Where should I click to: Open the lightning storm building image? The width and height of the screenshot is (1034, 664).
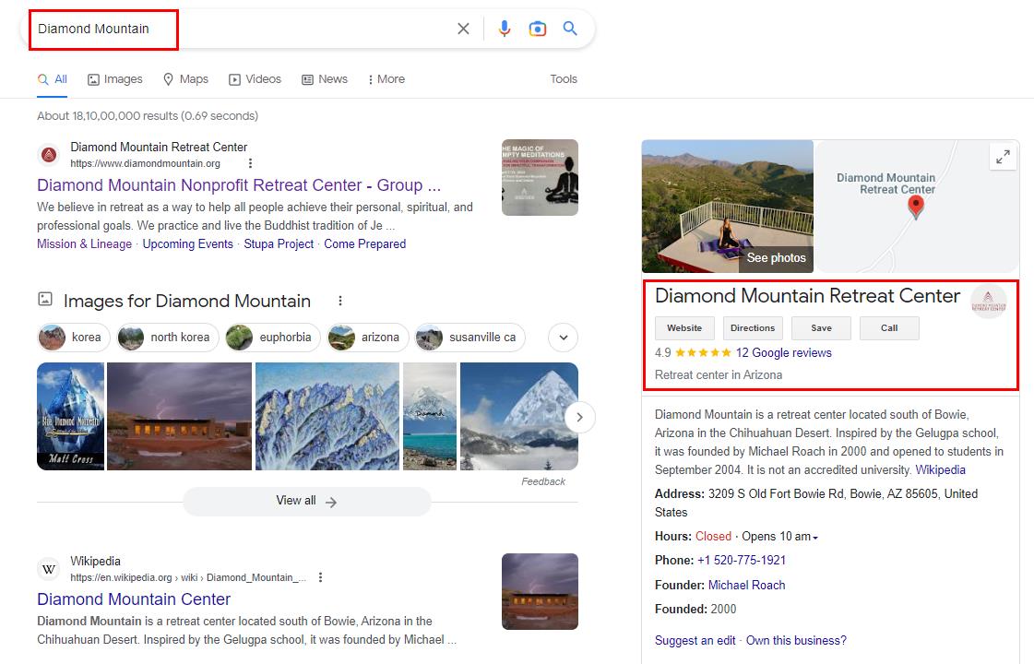pyautogui.click(x=179, y=416)
